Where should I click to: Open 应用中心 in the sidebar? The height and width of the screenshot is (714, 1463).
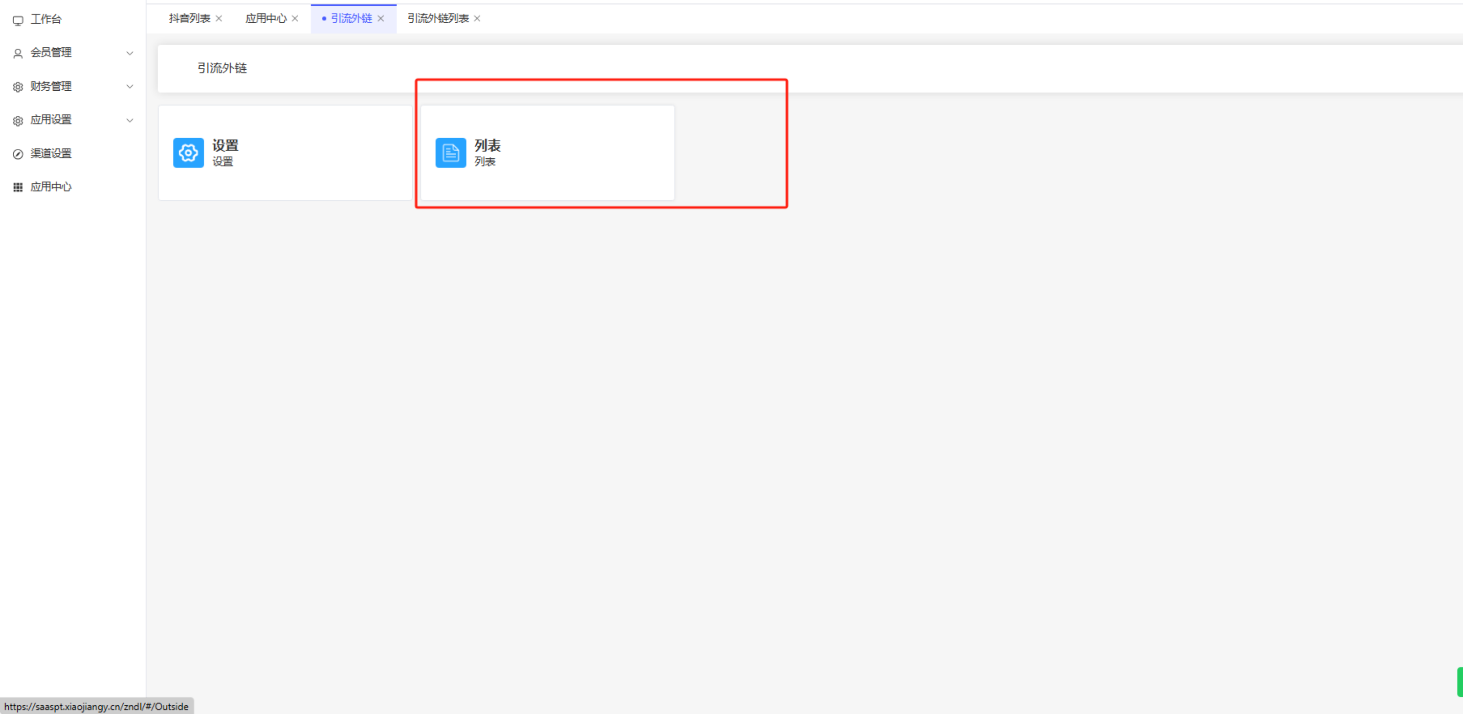click(51, 187)
